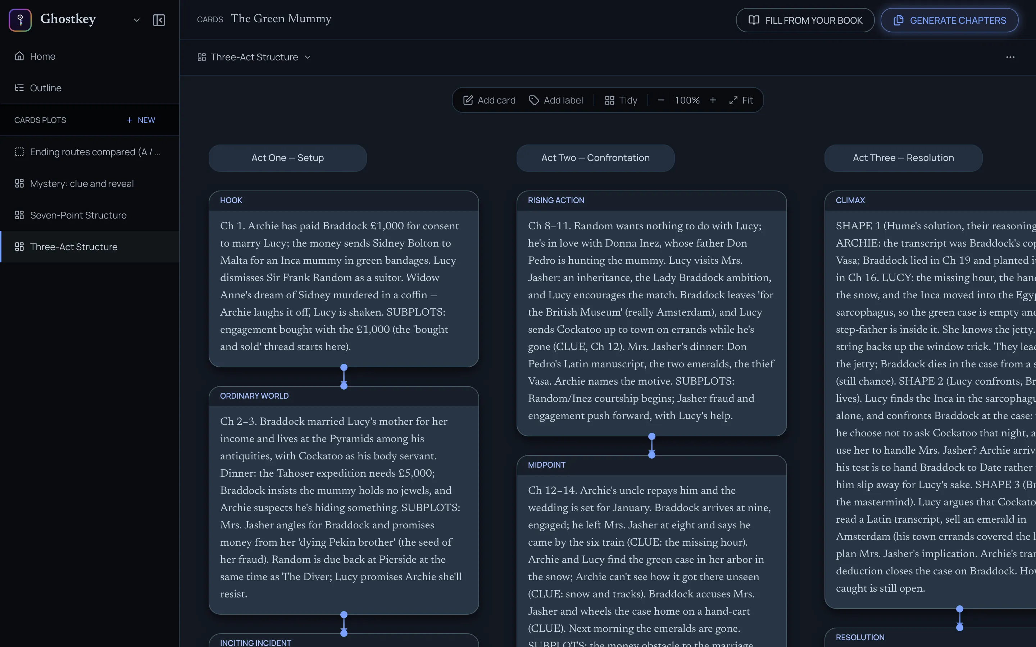Select the Act Two — Confrontation label
The width and height of the screenshot is (1036, 647).
click(595, 158)
